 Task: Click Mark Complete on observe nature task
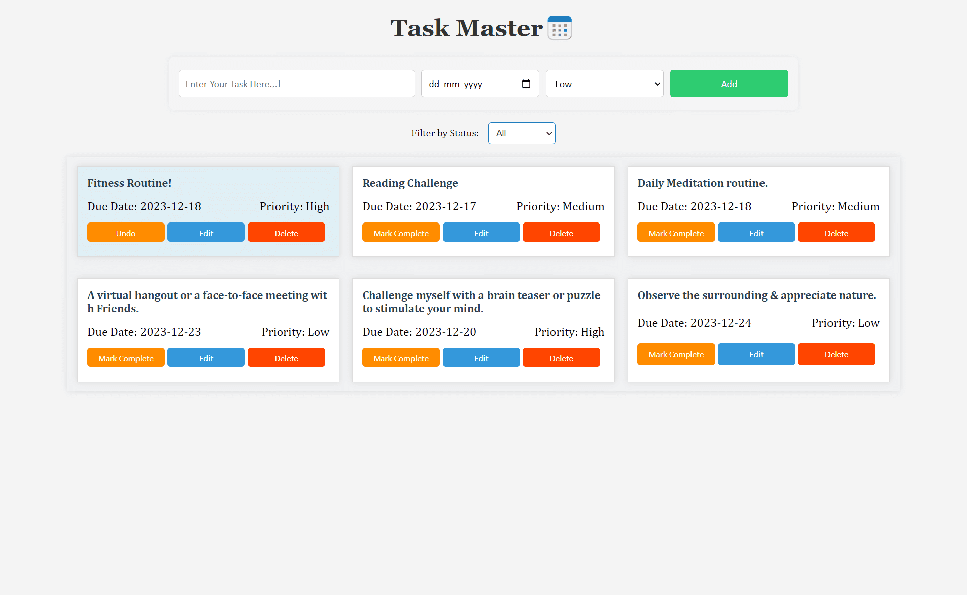point(676,354)
